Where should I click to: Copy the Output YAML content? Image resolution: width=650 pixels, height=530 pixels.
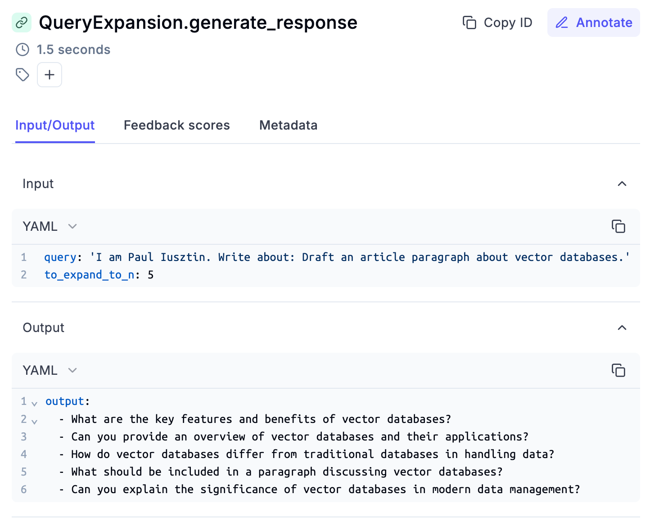618,370
